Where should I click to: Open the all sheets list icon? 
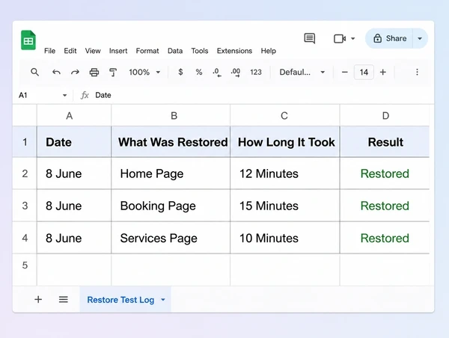coord(64,300)
